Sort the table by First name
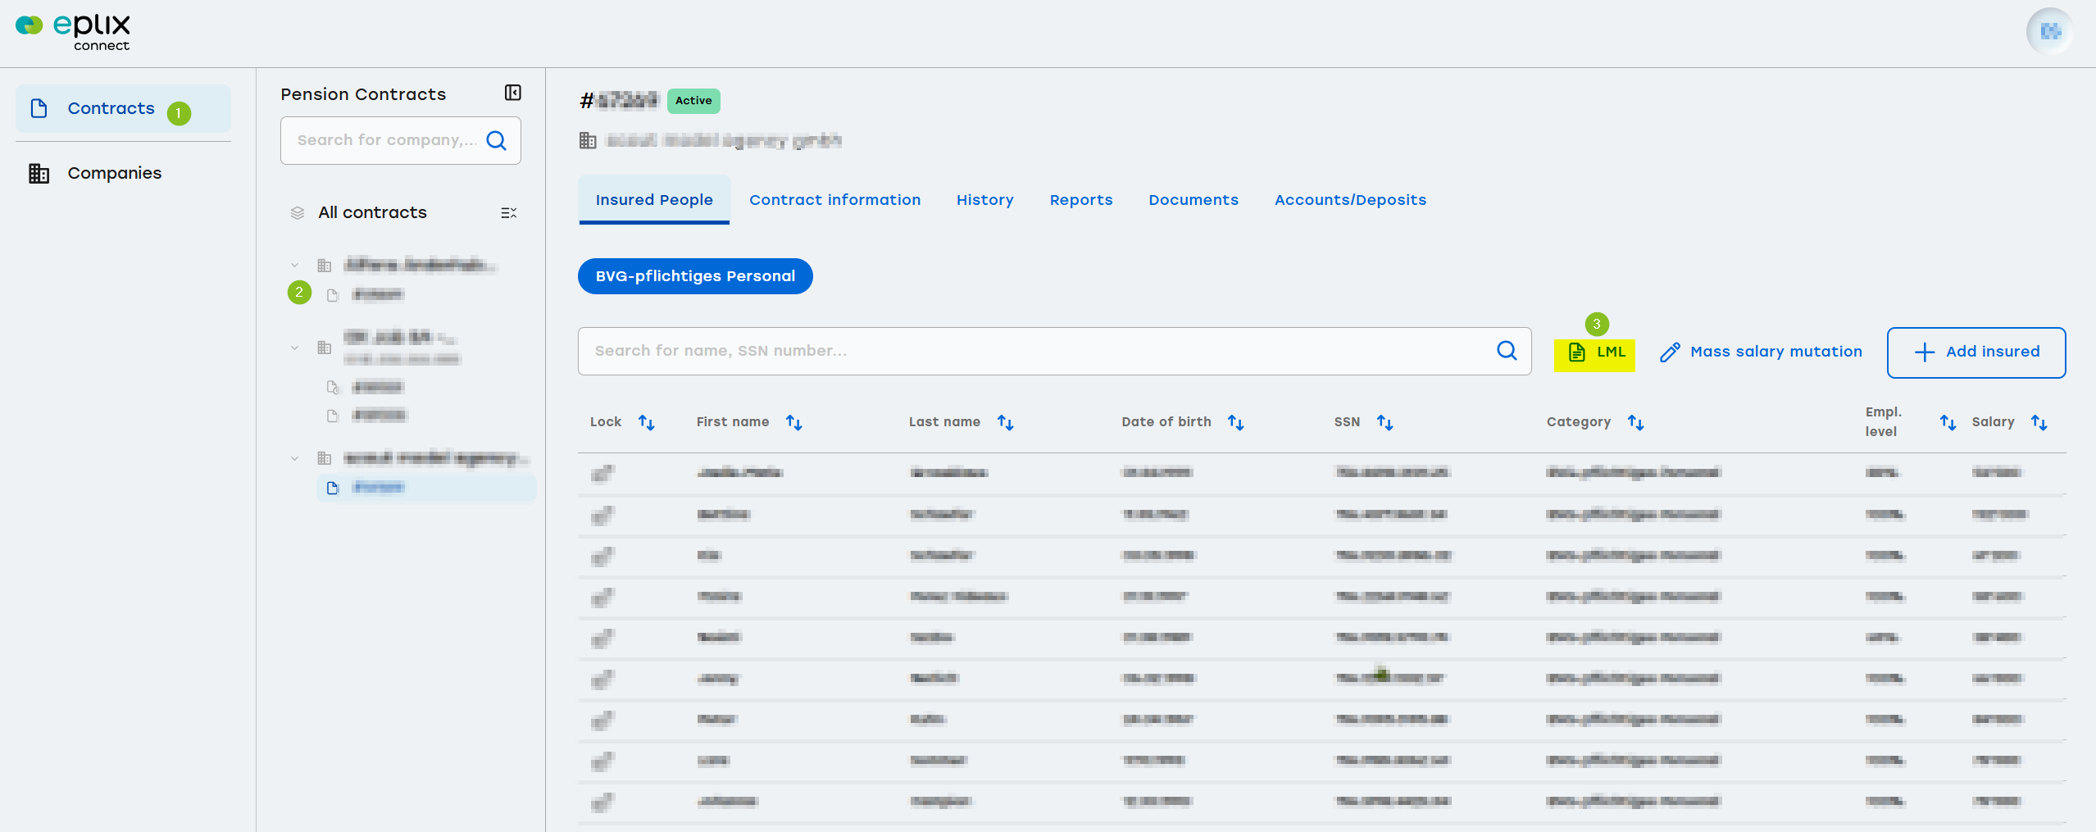 point(794,422)
